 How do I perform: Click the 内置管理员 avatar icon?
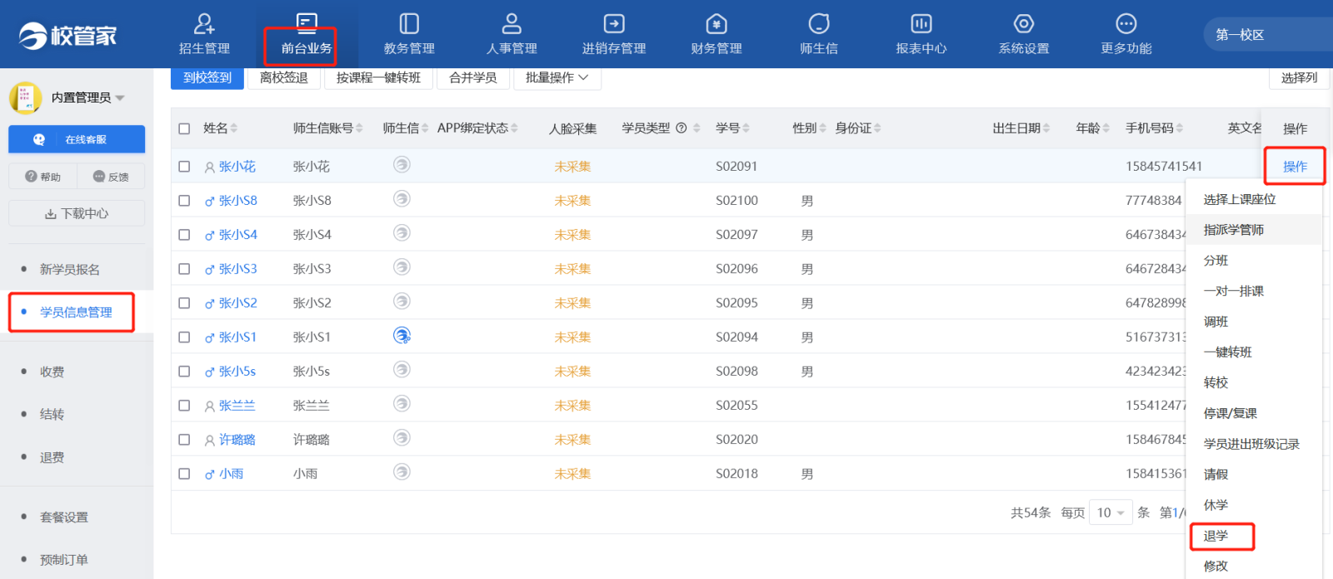pos(25,97)
